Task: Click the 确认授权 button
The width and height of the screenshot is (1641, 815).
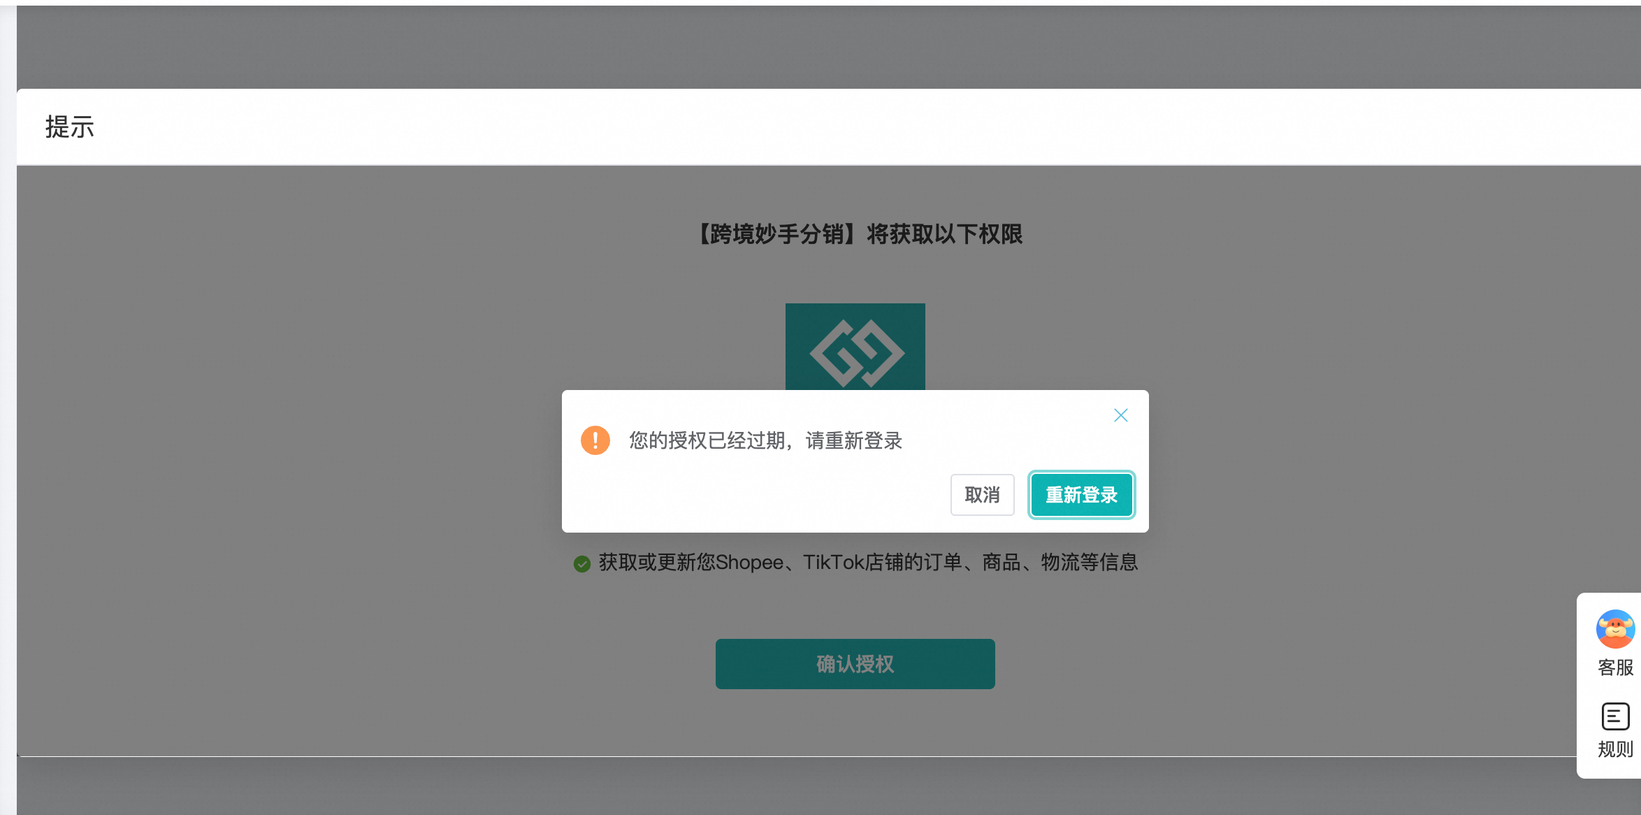Action: pyautogui.click(x=855, y=664)
